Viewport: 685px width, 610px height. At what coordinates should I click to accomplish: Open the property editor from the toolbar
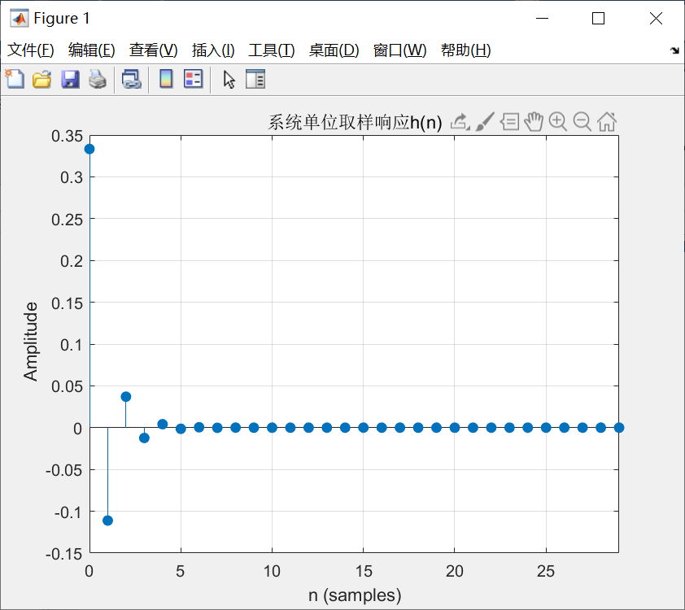[x=255, y=79]
